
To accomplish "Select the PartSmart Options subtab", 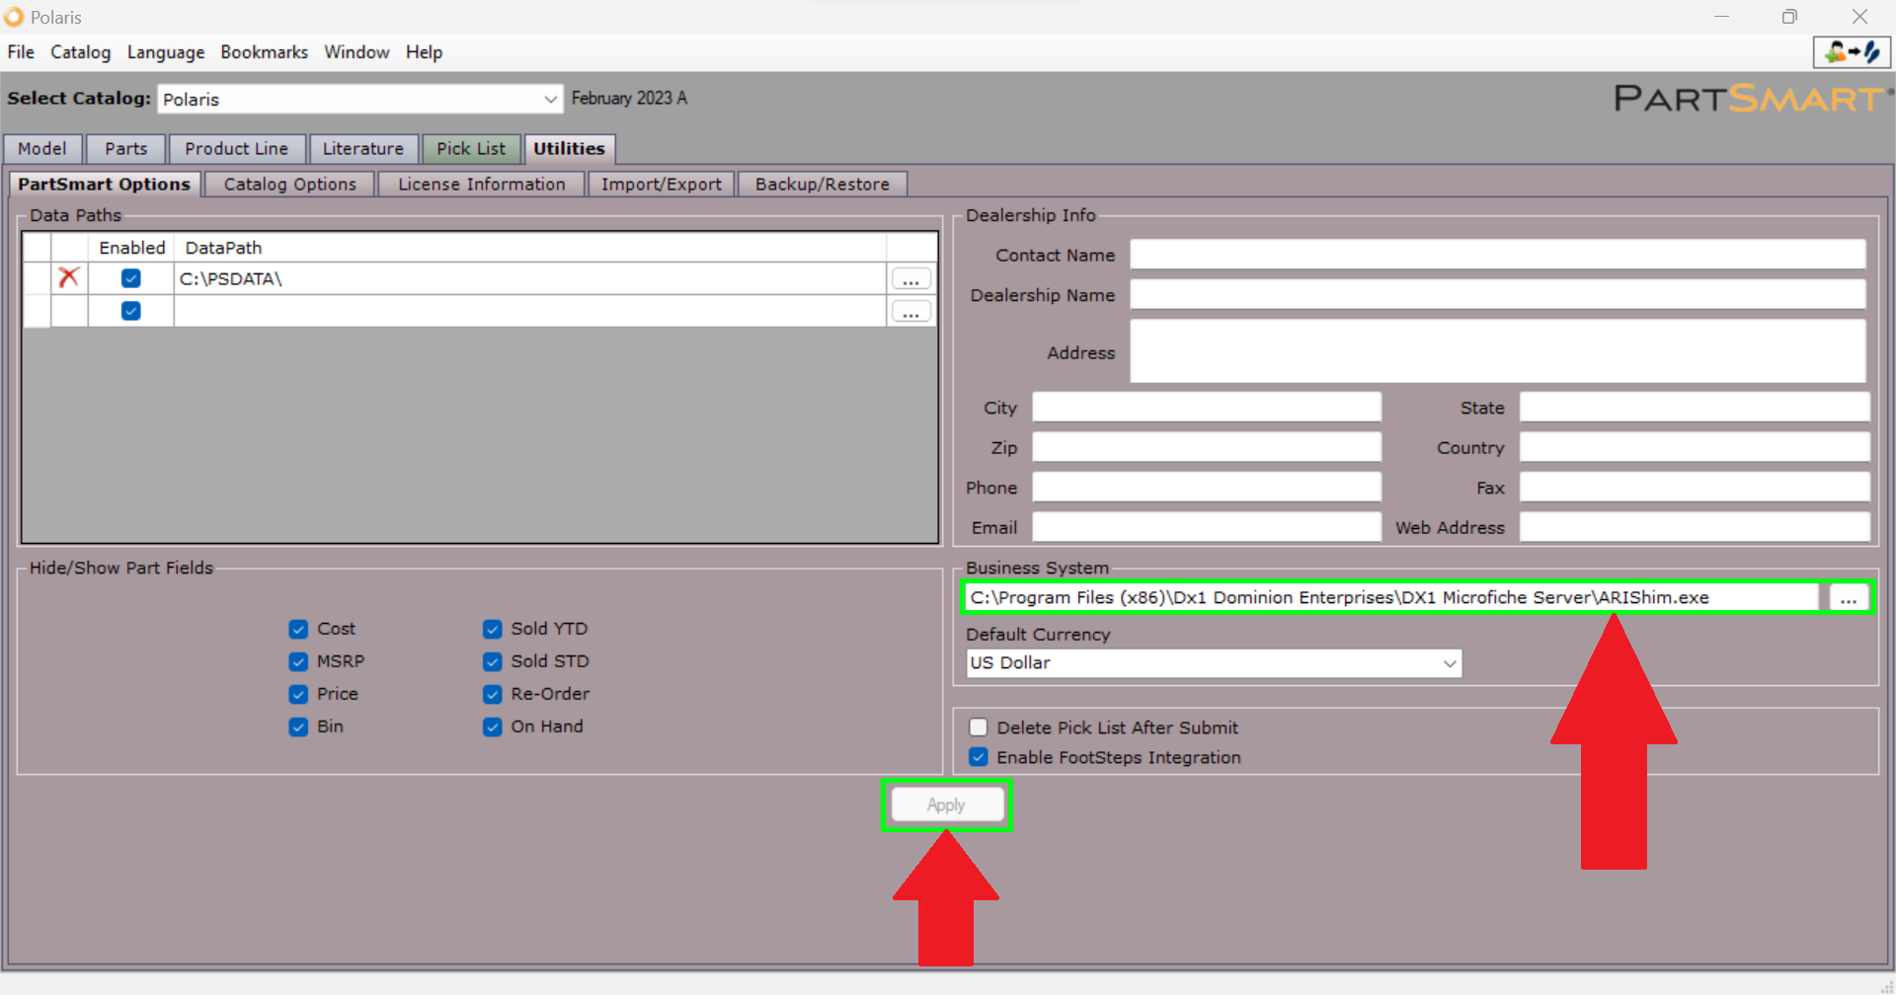I will click(104, 185).
